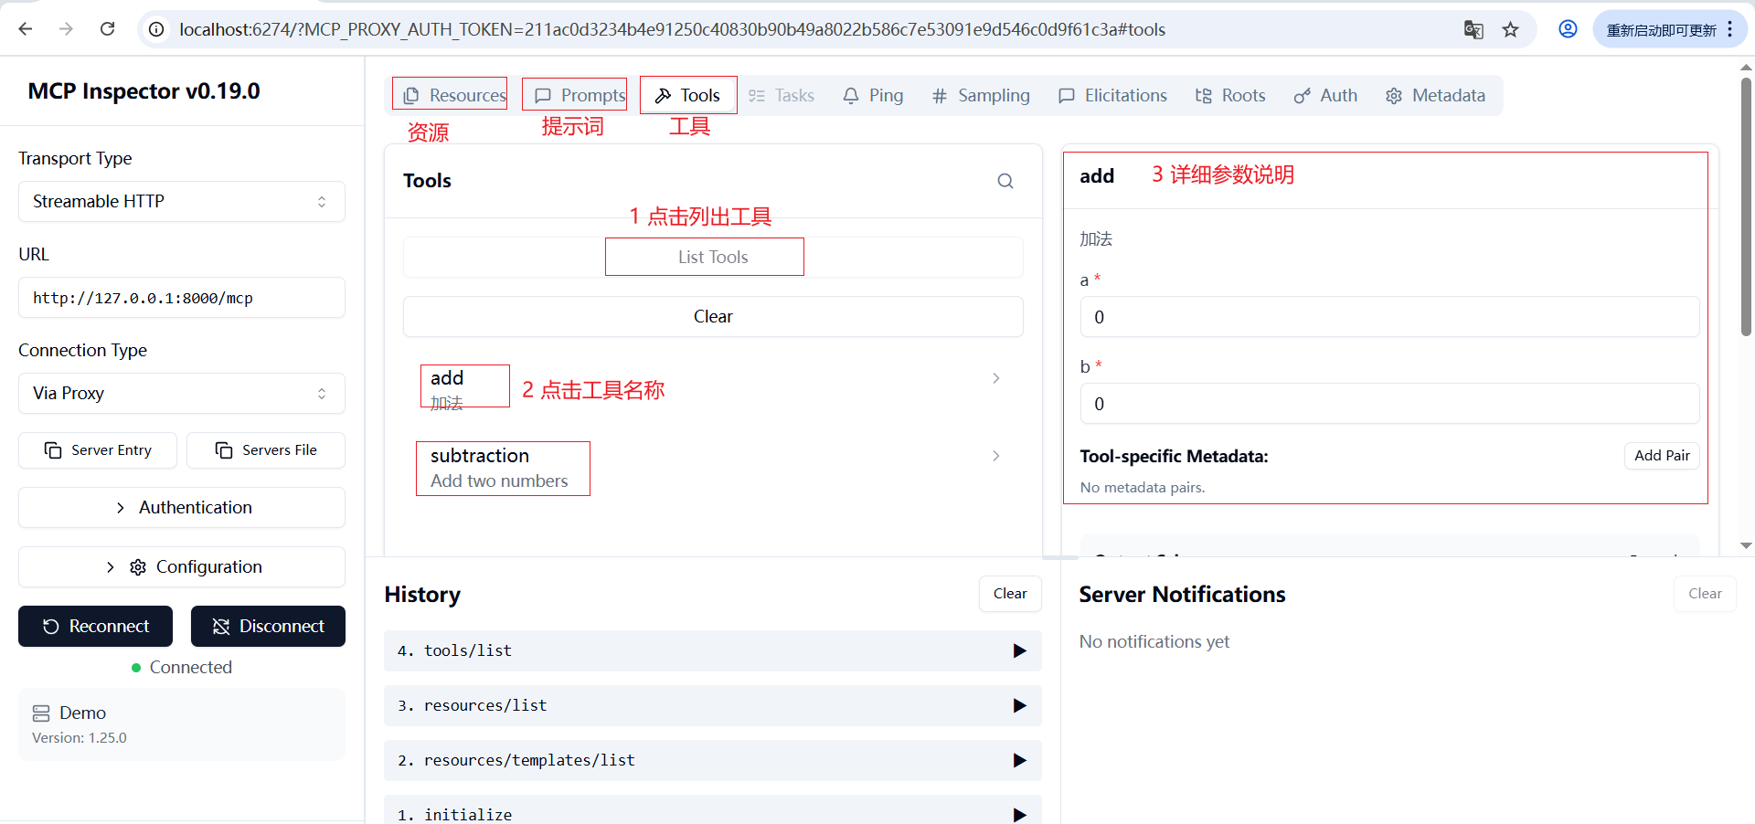Click the restart to update button
The width and height of the screenshot is (1755, 824).
point(1661,29)
